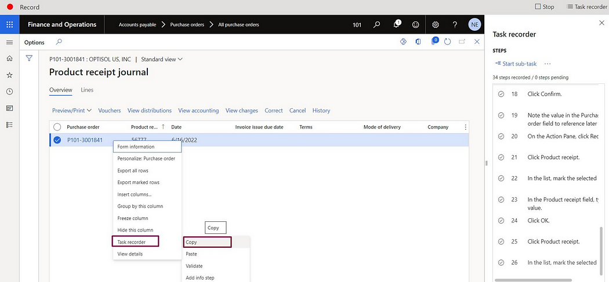Open Modules list icon in sidebar
The height and width of the screenshot is (282, 609).
point(10,124)
